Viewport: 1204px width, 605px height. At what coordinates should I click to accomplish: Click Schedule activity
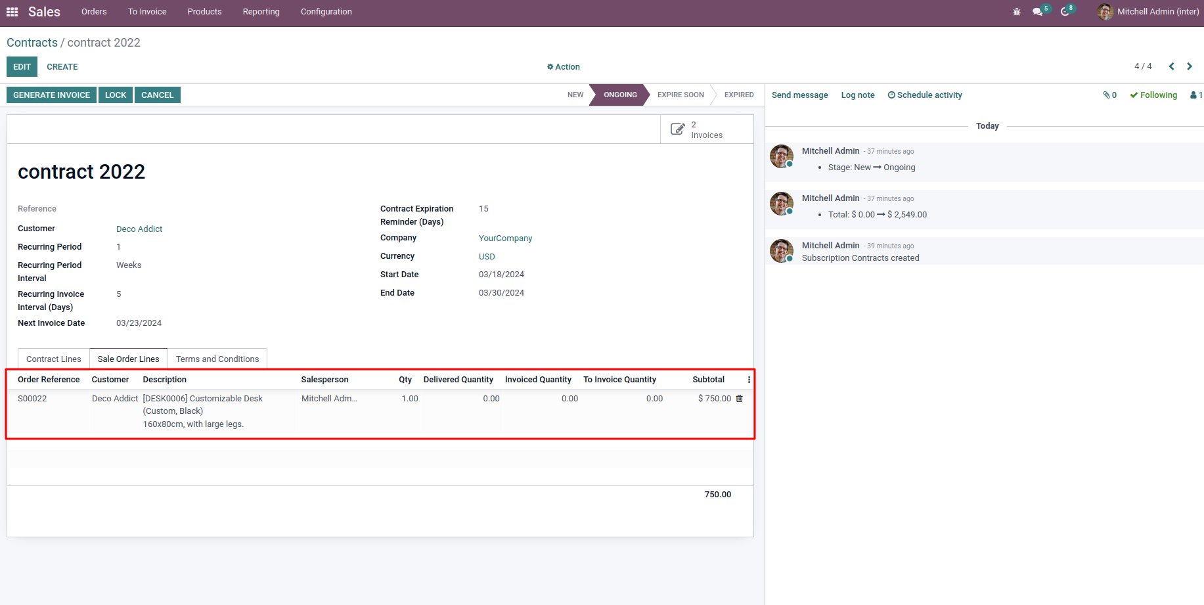[x=925, y=95]
